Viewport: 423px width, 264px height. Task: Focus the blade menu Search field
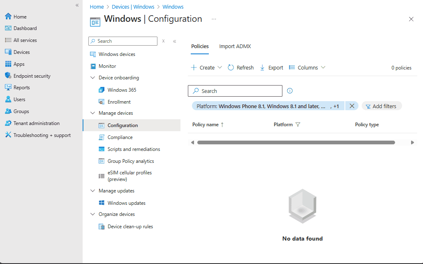click(x=123, y=41)
